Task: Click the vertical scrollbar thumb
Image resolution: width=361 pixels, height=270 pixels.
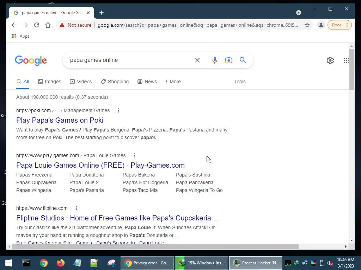Action: 351,69
